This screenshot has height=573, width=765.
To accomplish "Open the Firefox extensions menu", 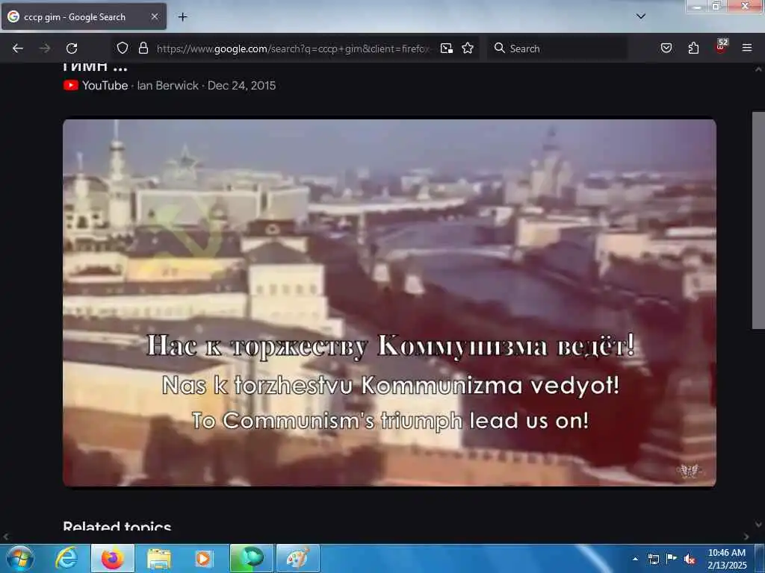I will pyautogui.click(x=693, y=48).
